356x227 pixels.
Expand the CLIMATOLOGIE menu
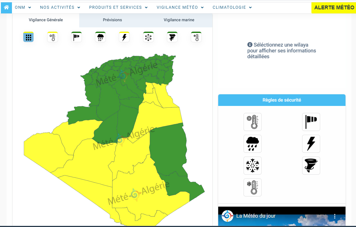pos(232,8)
